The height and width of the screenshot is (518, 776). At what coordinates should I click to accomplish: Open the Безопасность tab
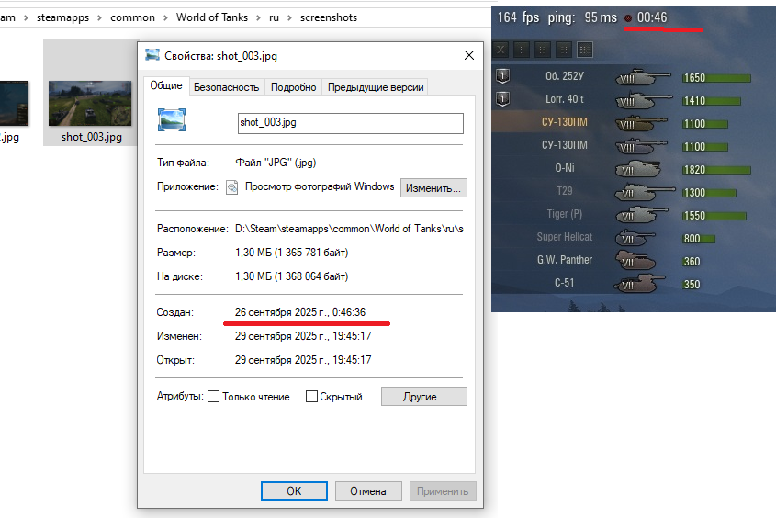pos(226,87)
